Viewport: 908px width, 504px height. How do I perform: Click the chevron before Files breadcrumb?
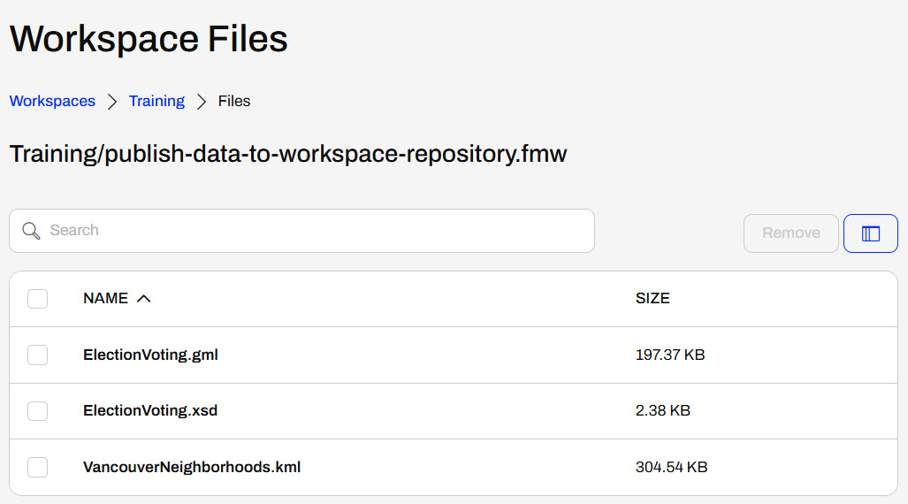[202, 102]
